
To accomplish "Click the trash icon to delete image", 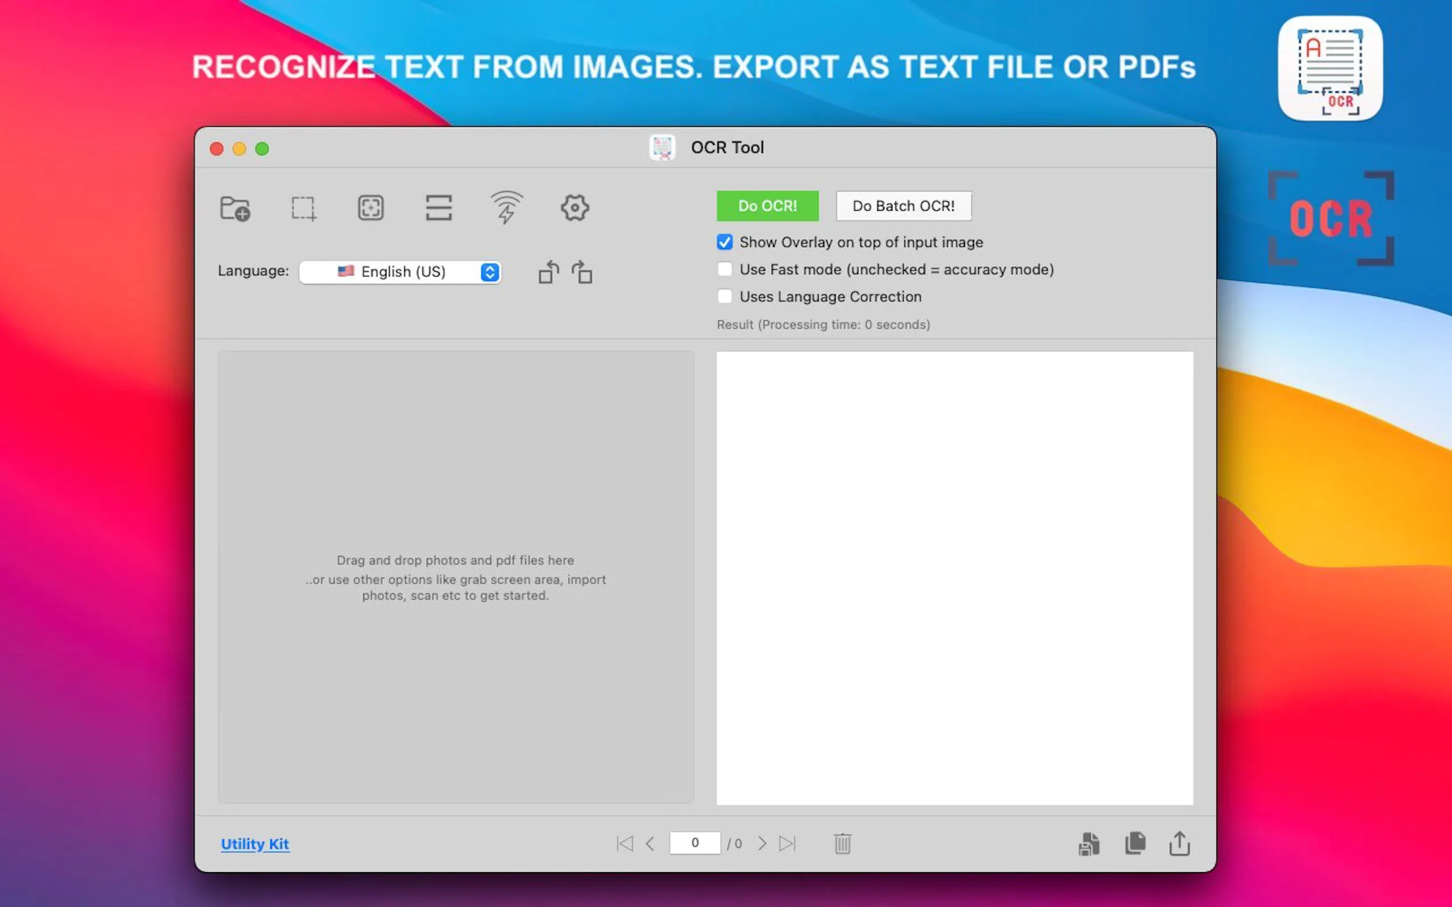I will pyautogui.click(x=843, y=844).
